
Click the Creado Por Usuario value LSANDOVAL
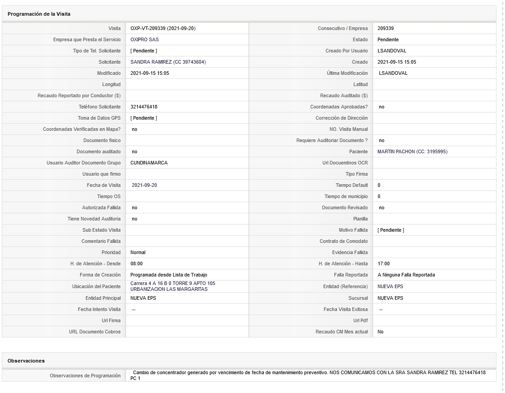point(392,51)
